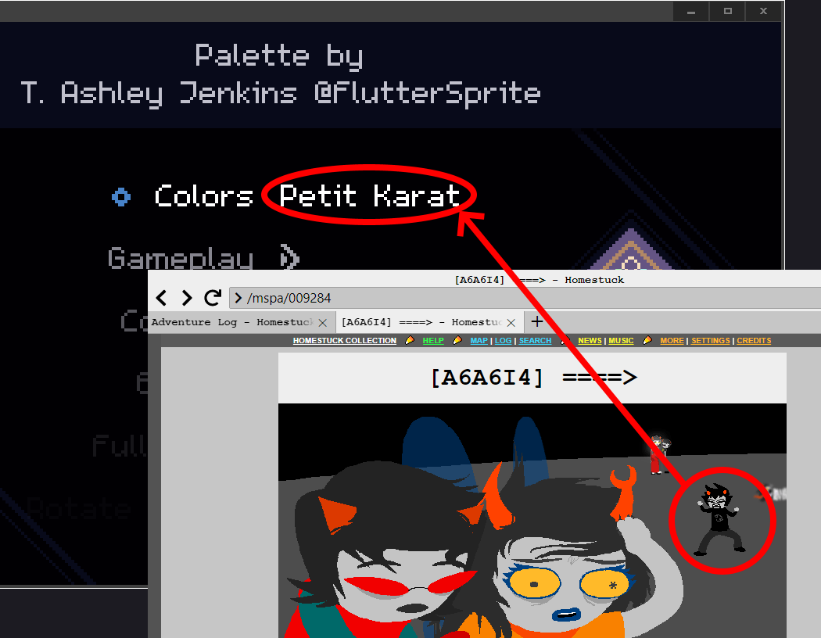Open the SEARCH link
The image size is (821, 638).
(535, 341)
